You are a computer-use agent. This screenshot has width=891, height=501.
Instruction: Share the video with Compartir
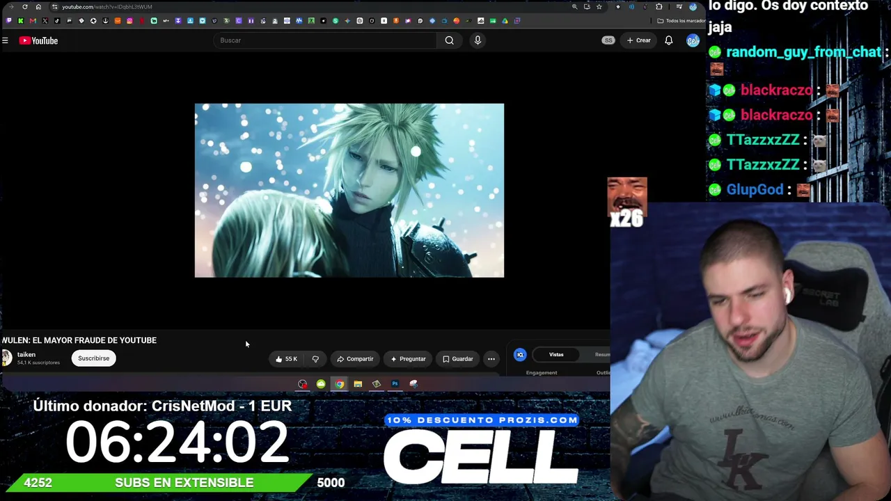pos(355,359)
